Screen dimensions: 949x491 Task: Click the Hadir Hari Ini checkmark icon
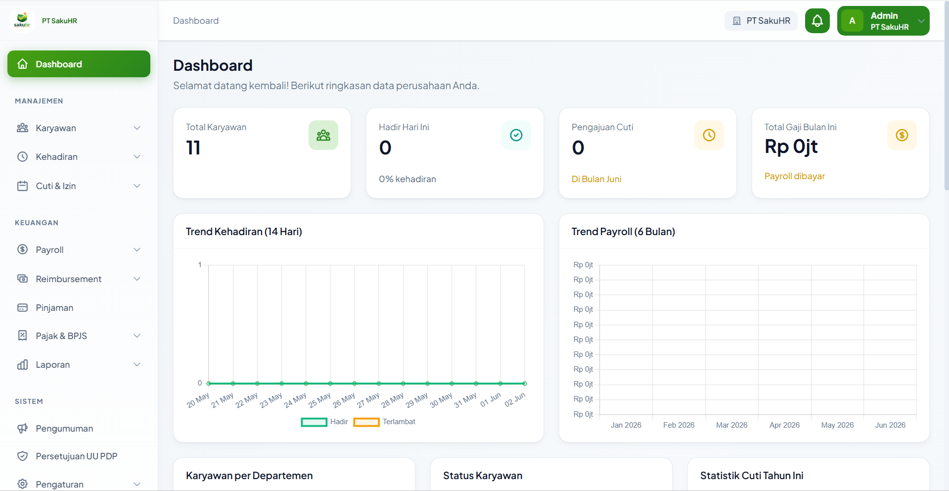coord(516,135)
